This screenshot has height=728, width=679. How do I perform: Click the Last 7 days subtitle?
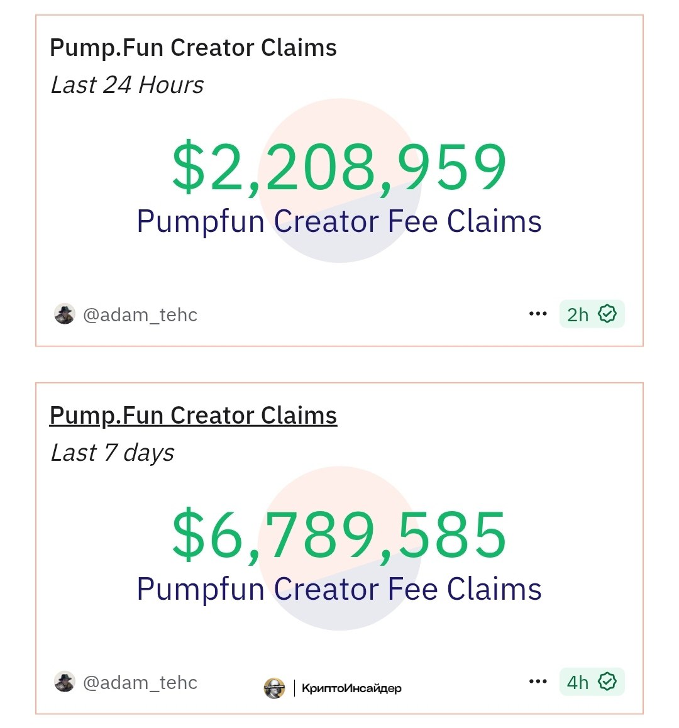(x=112, y=453)
